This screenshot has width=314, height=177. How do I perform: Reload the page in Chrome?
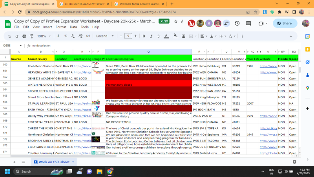coord(20,12)
